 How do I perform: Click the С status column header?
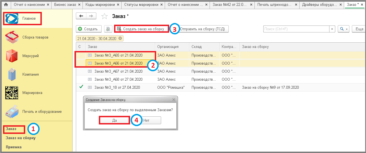click(x=80, y=47)
